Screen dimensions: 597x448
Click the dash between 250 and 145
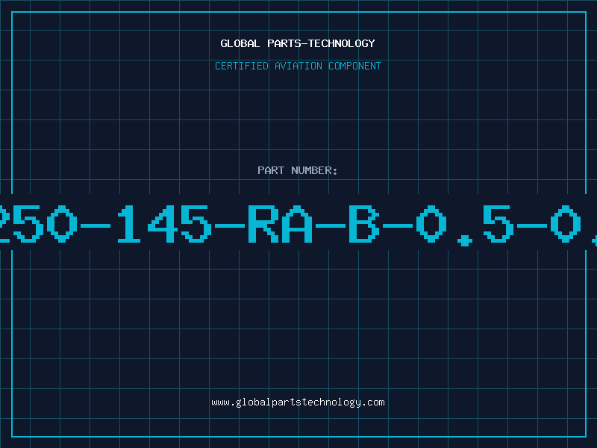pos(96,225)
